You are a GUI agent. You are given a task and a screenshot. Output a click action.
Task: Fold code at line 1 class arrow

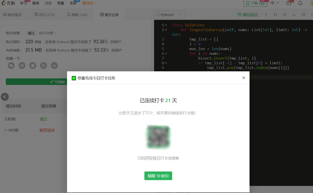click(x=166, y=25)
